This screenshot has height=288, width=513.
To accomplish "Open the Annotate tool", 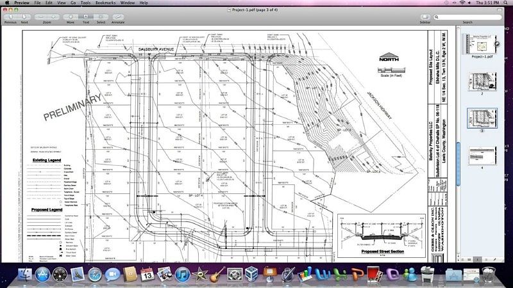I will pyautogui.click(x=118, y=17).
